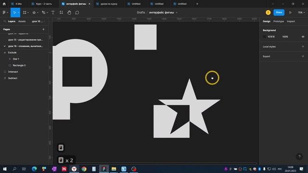
Task: Select the Pen tool
Action: point(44,12)
